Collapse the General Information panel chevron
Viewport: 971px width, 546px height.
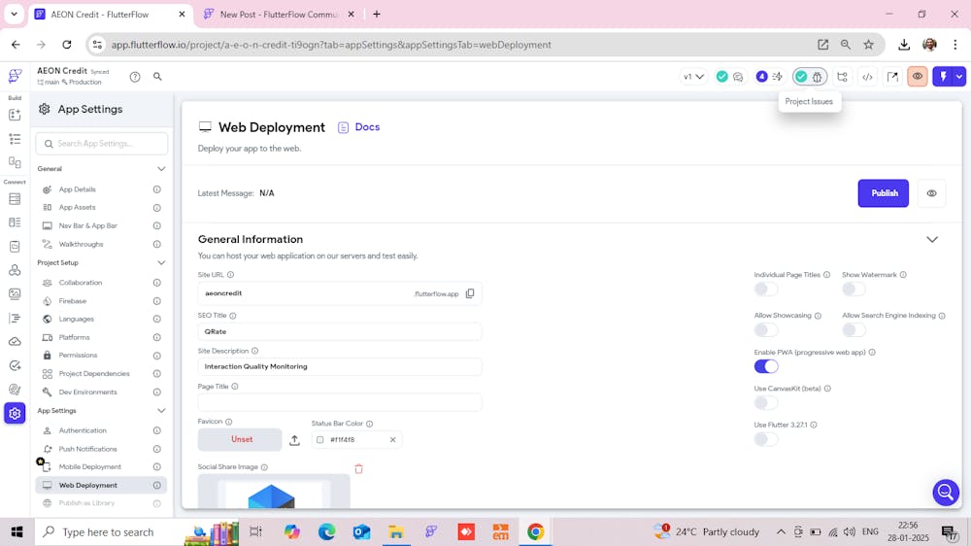click(931, 239)
